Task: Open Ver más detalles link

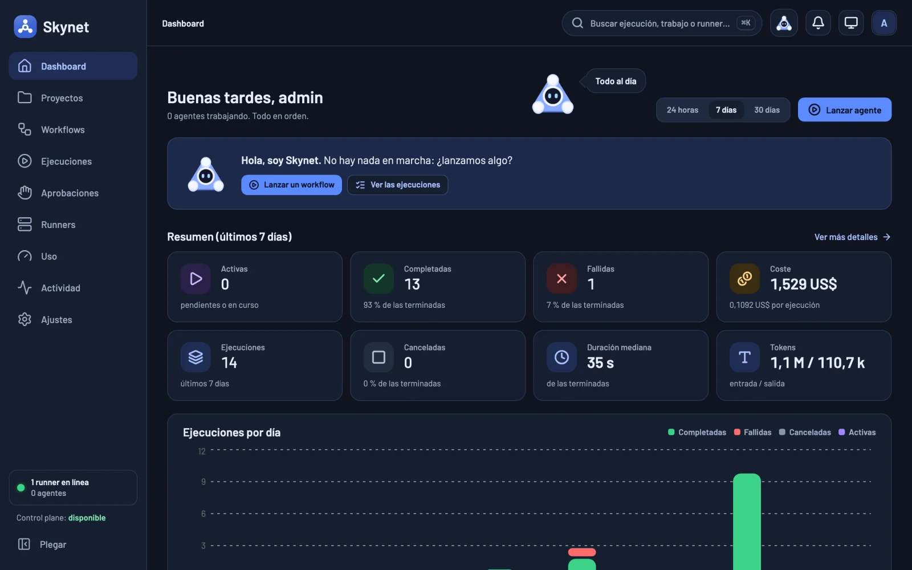Action: [x=852, y=237]
